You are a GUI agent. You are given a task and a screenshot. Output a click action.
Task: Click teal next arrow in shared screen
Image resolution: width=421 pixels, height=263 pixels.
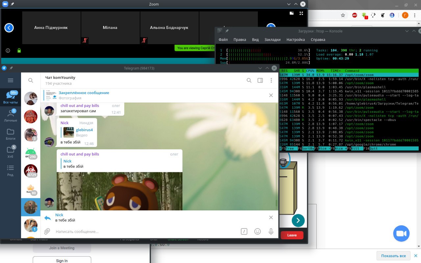click(x=298, y=220)
